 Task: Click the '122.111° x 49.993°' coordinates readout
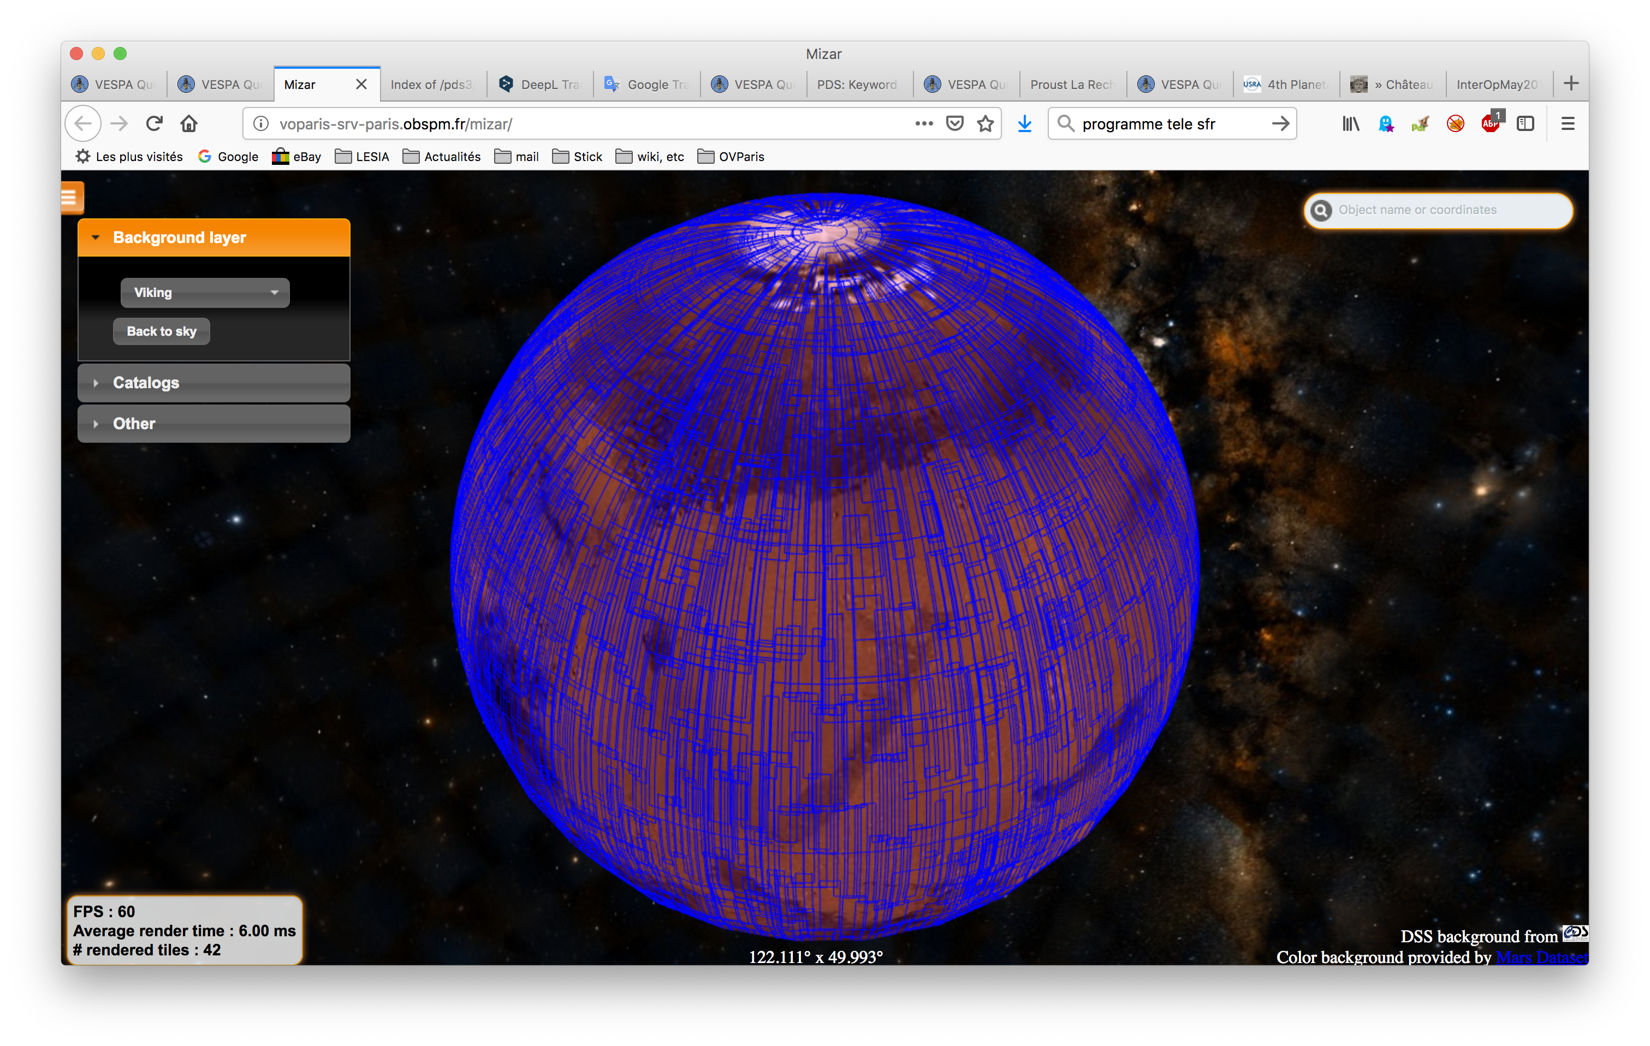coord(815,957)
